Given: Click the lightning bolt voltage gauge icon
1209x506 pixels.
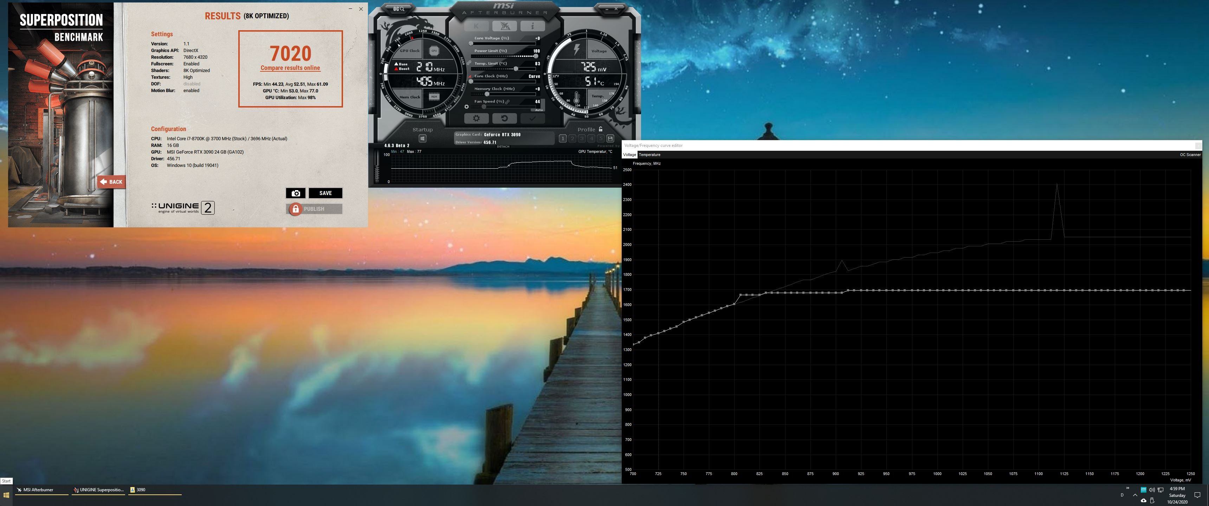Looking at the screenshot, I should tap(577, 50).
